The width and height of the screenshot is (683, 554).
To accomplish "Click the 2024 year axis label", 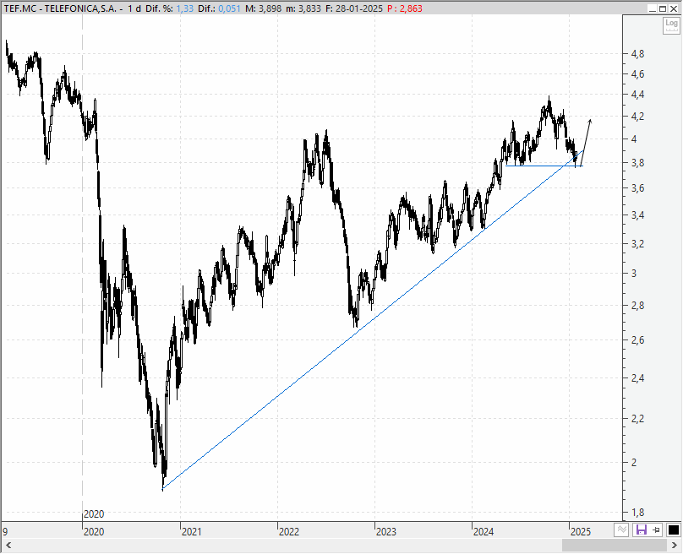I will 484,532.
